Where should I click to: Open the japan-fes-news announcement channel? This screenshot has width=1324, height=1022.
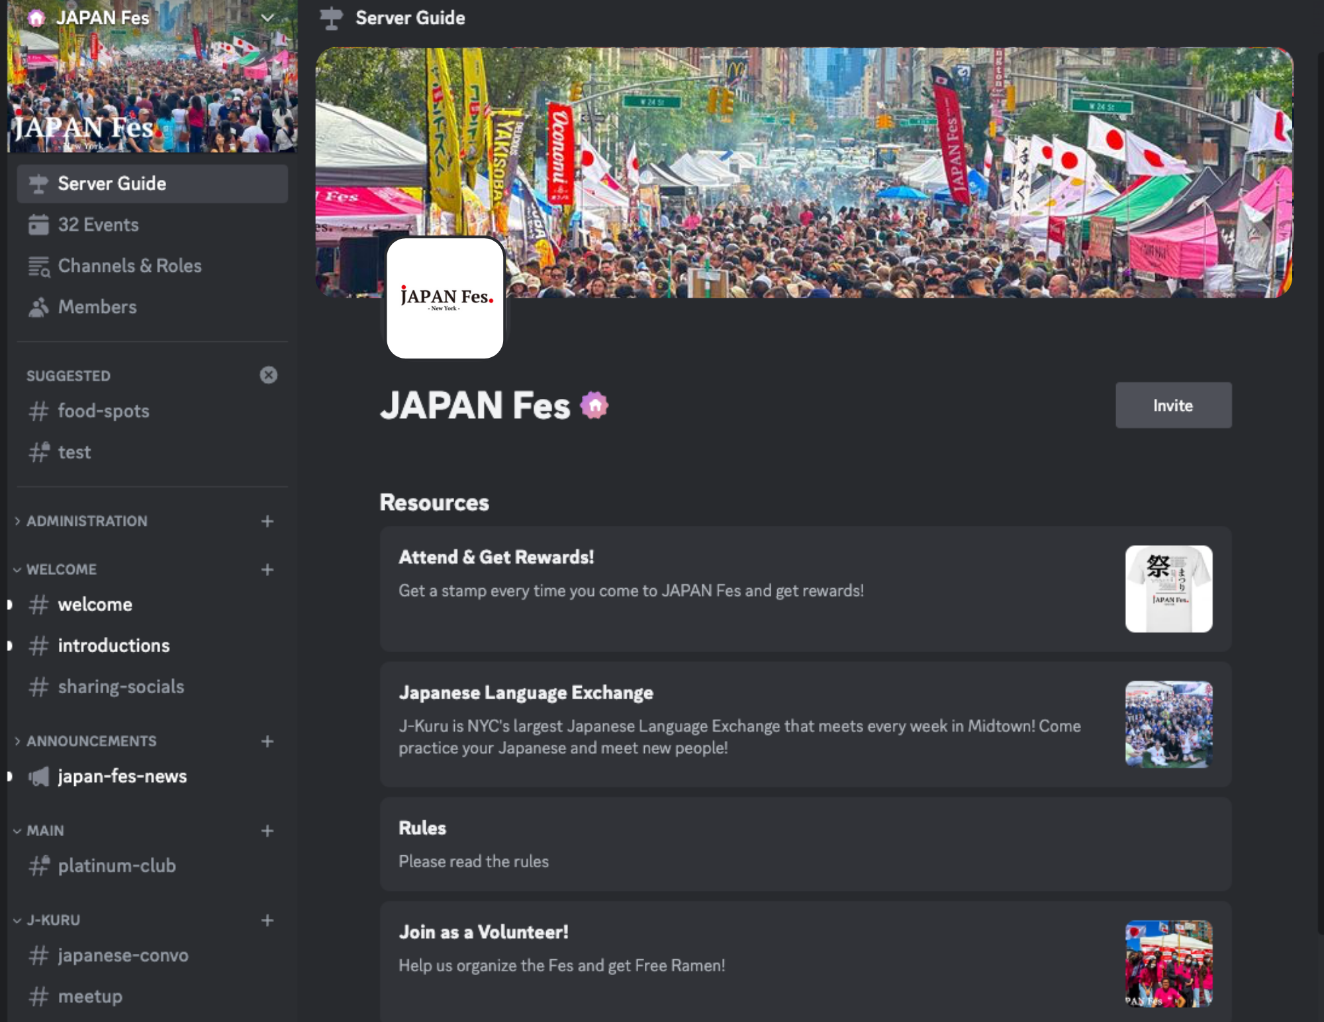[x=122, y=776]
